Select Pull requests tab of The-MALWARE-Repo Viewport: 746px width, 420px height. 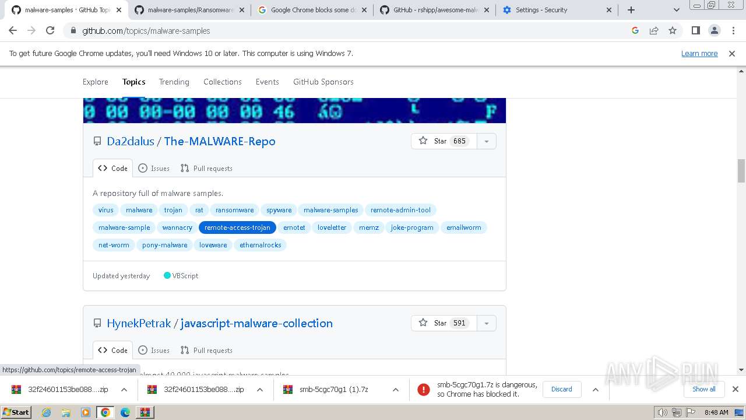pos(206,168)
